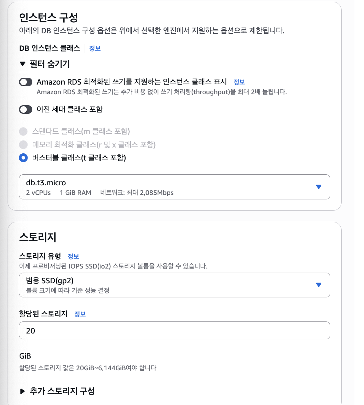
Task: Open the 스토리지 유형 범용 SSD(gp2) dropdown
Action: (x=174, y=285)
